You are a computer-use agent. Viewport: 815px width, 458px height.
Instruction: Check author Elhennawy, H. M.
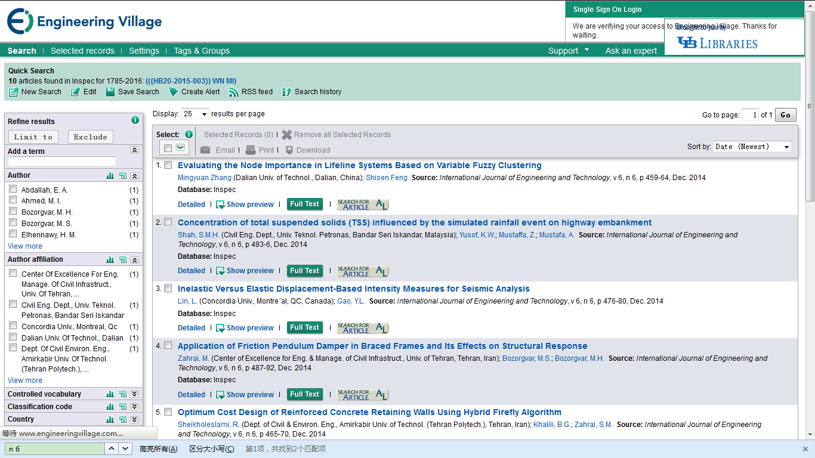point(13,234)
